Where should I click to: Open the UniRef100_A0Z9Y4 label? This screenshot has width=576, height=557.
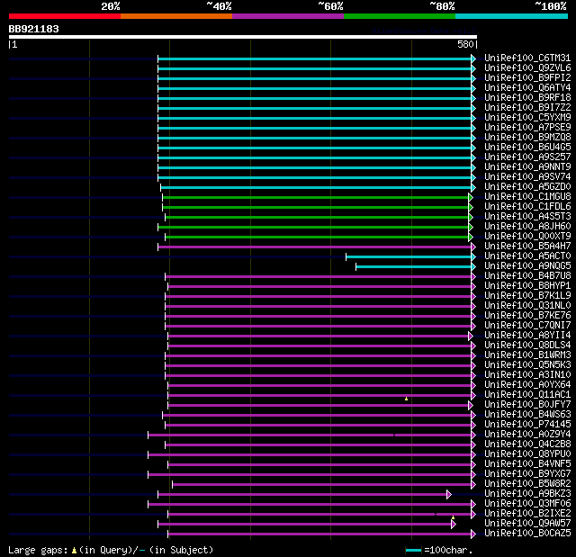tap(527, 435)
